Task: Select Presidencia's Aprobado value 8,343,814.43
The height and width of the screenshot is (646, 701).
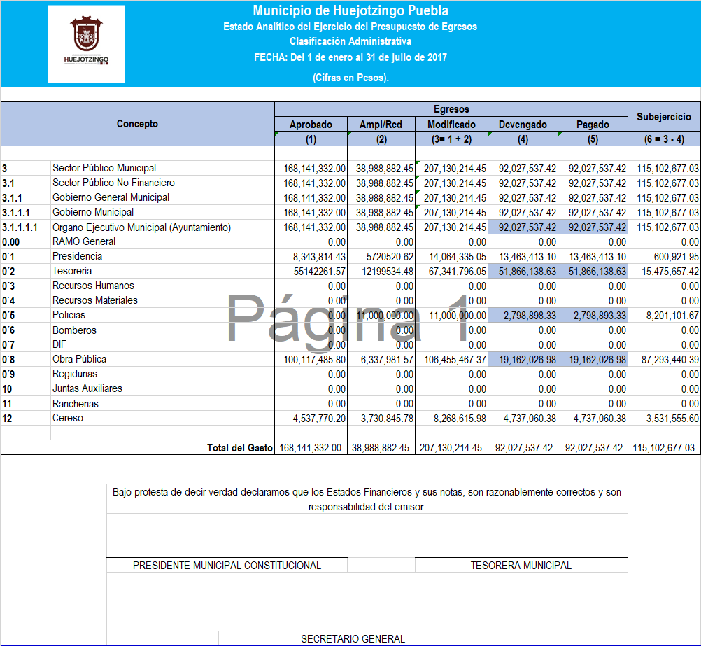Action: click(x=319, y=257)
